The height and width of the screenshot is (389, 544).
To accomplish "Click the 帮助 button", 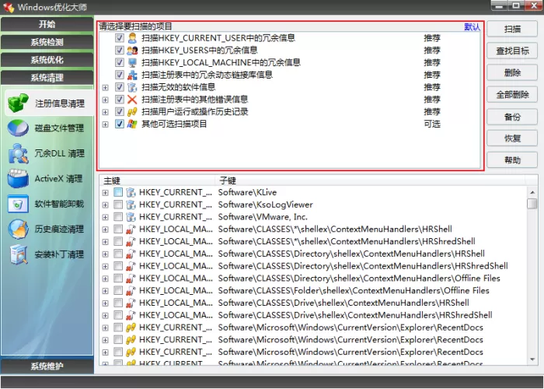I will click(x=512, y=160).
